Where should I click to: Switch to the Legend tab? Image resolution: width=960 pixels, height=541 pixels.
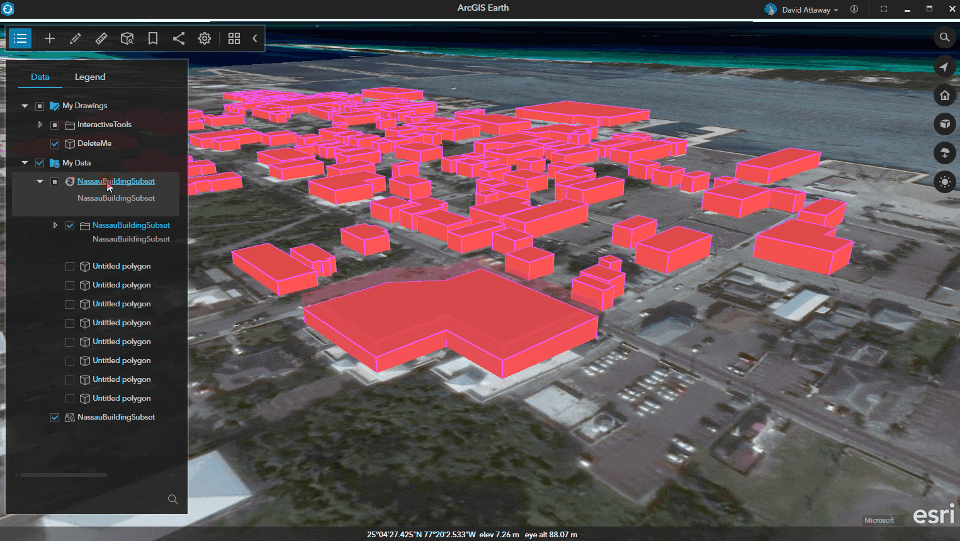click(89, 77)
